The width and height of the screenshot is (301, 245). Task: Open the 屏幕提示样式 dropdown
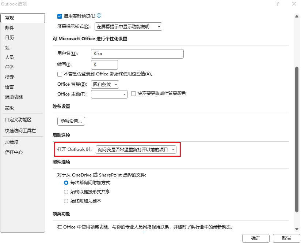tap(128, 27)
